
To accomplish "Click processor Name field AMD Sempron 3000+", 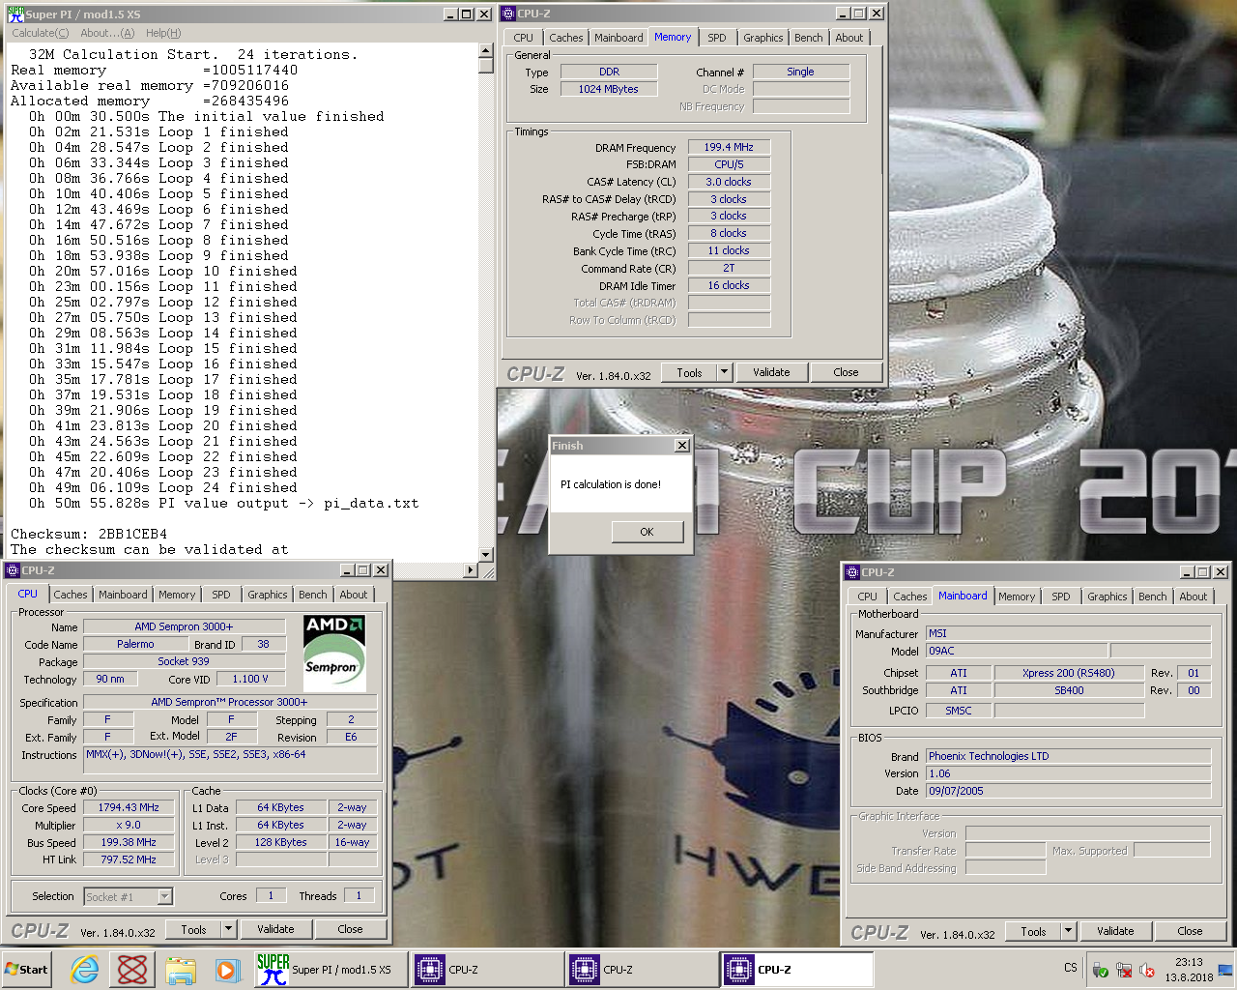I will coord(184,626).
